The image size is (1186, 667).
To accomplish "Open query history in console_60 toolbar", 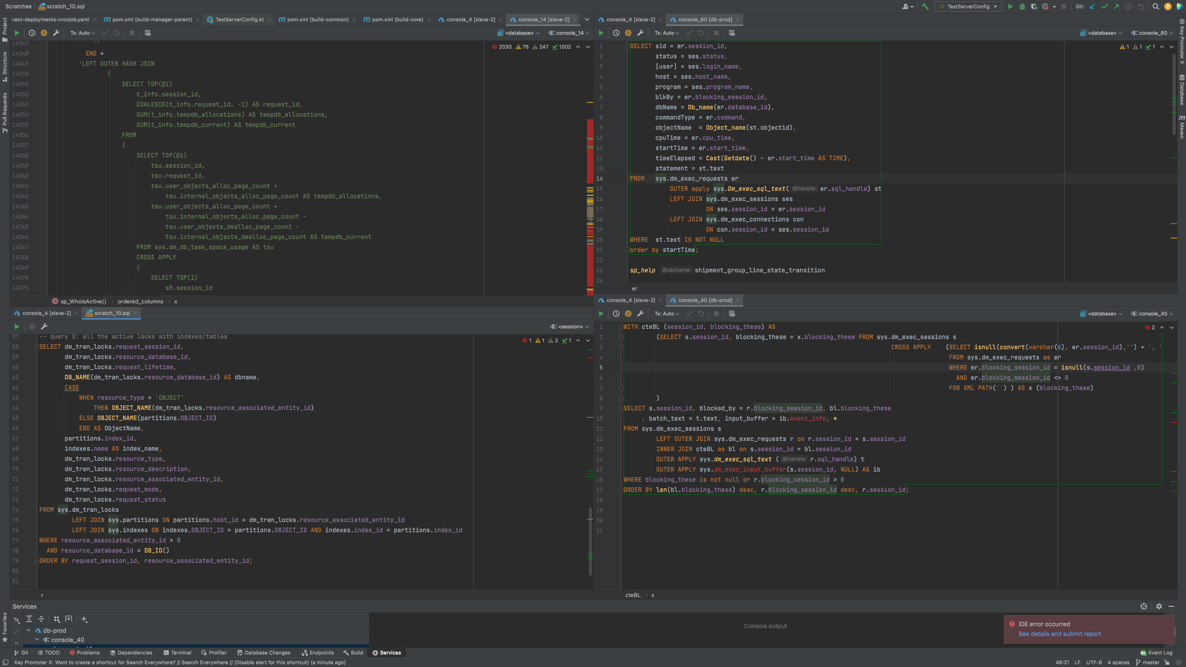I will click(616, 33).
